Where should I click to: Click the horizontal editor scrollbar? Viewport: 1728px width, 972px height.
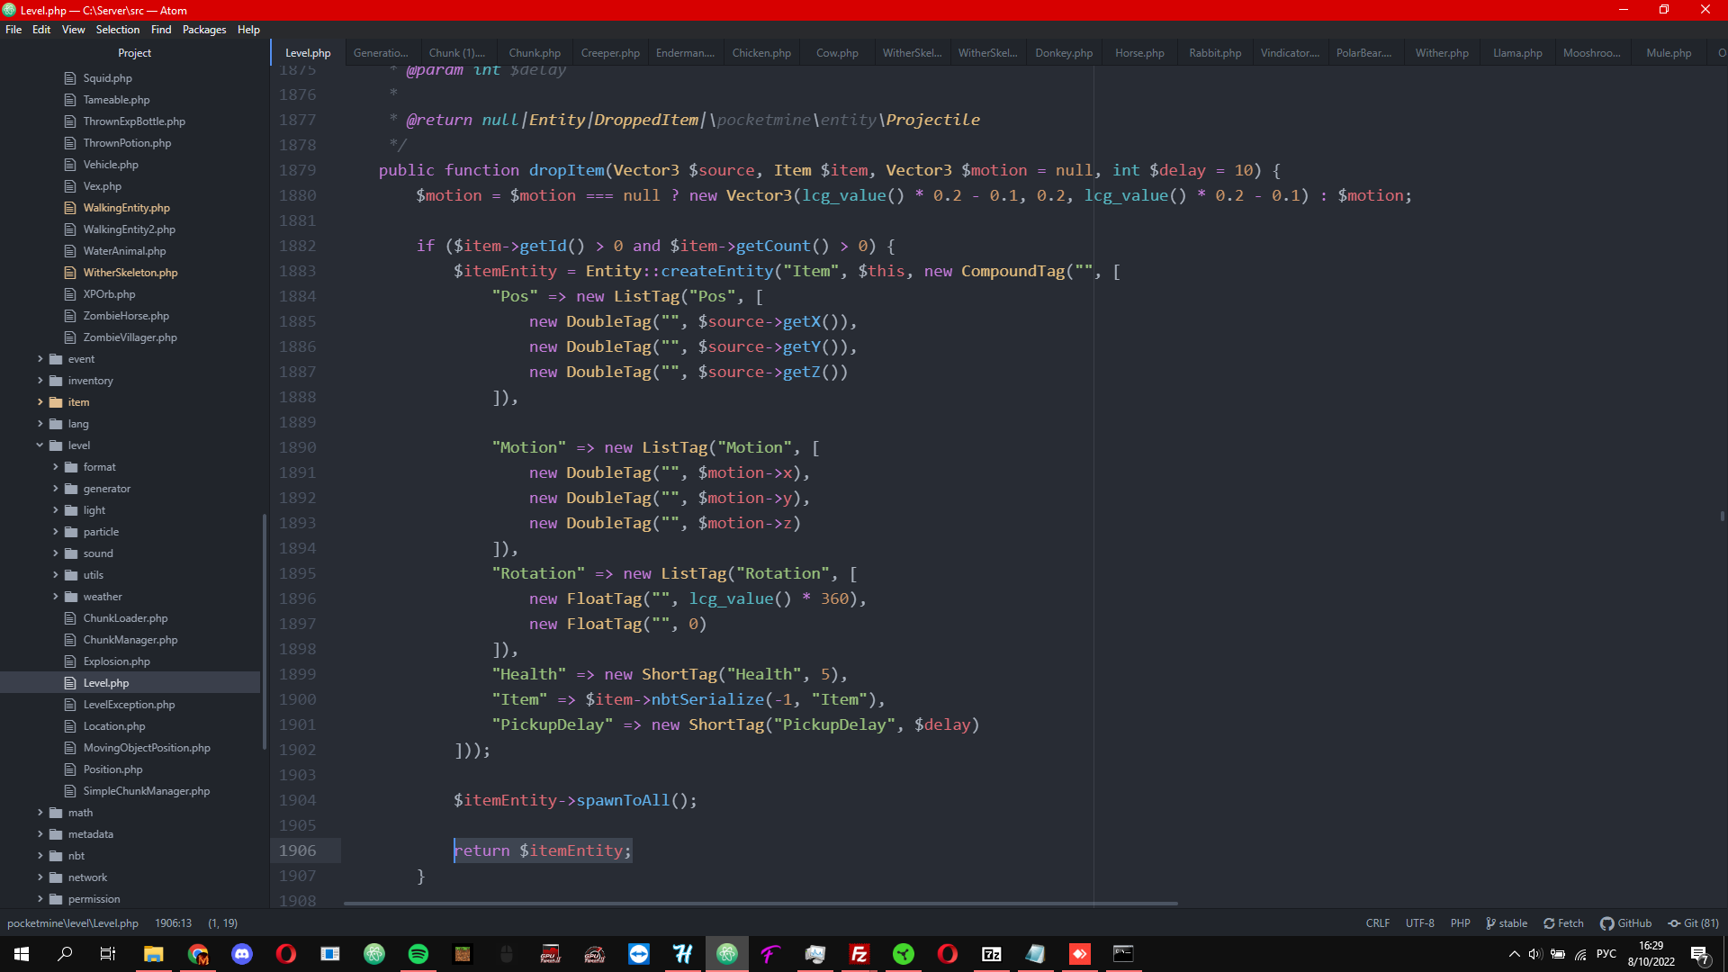(x=760, y=903)
